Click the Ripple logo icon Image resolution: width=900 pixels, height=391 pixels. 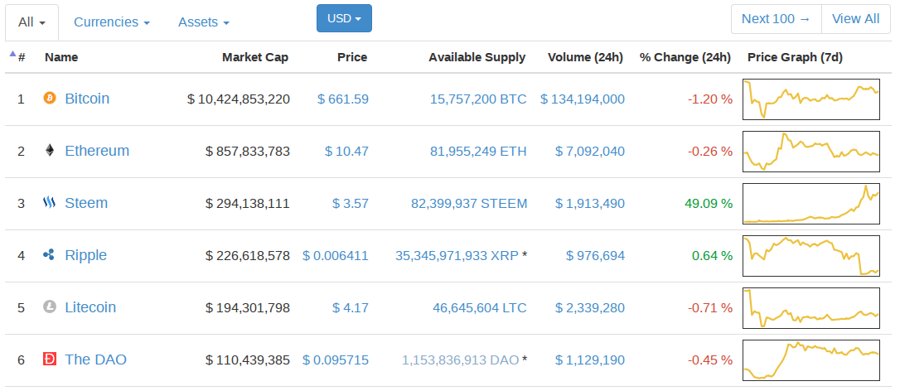click(x=50, y=255)
